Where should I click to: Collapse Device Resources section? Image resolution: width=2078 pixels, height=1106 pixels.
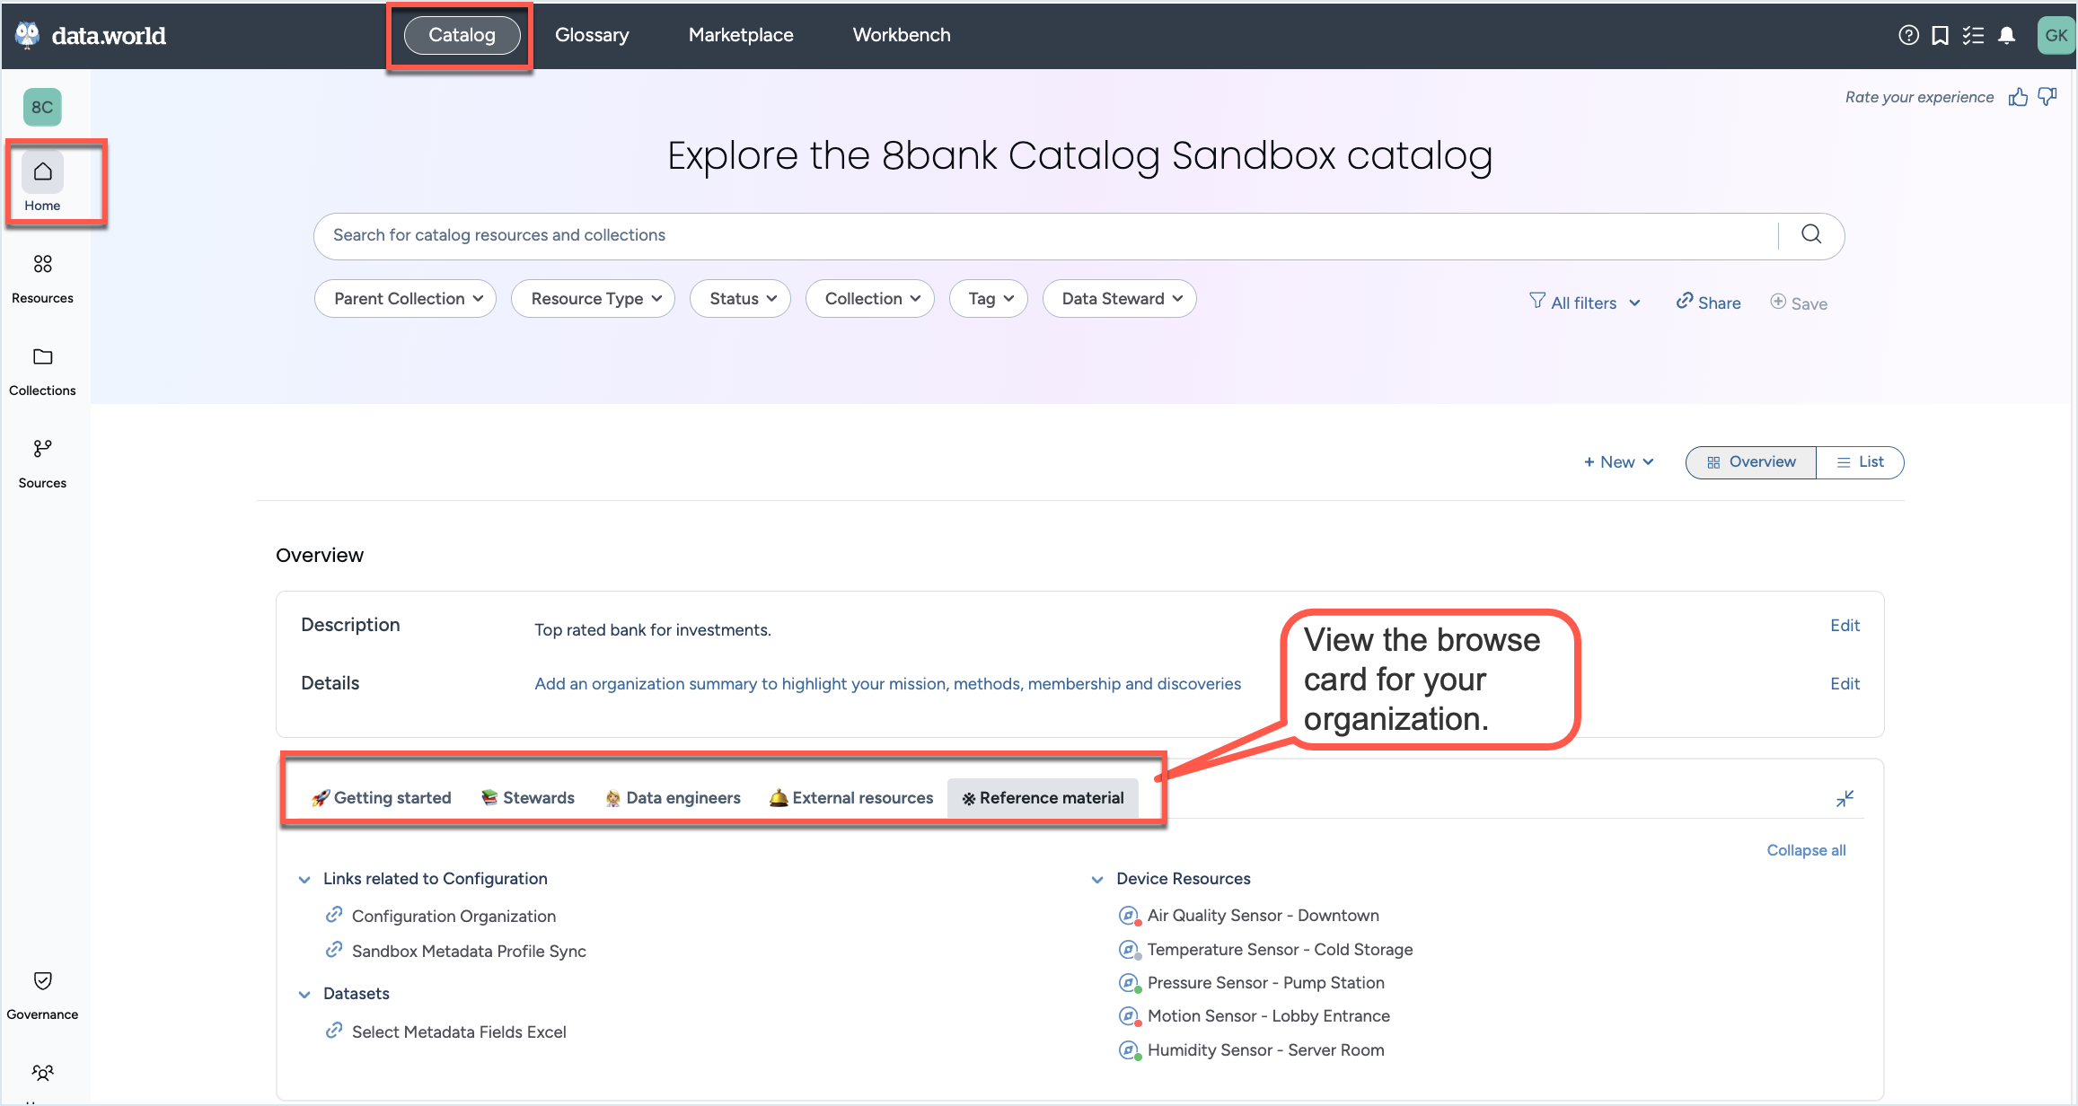click(x=1097, y=880)
